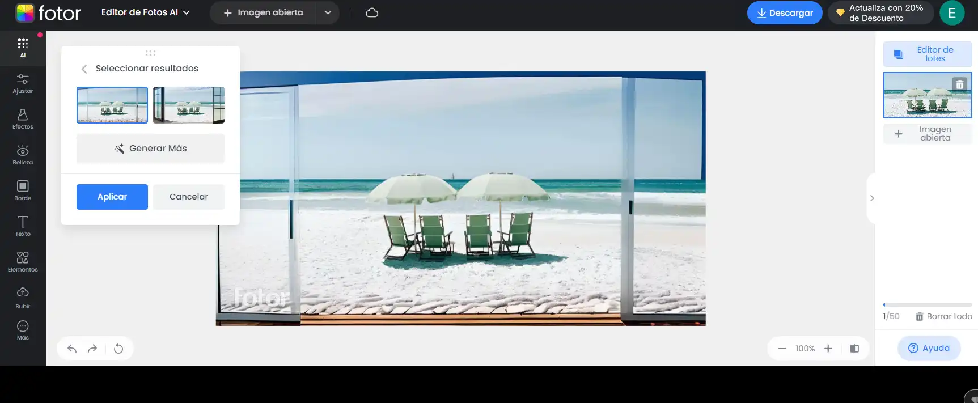Apply the selected result with Aplicar
Screen dimensions: 978x403
click(112, 197)
